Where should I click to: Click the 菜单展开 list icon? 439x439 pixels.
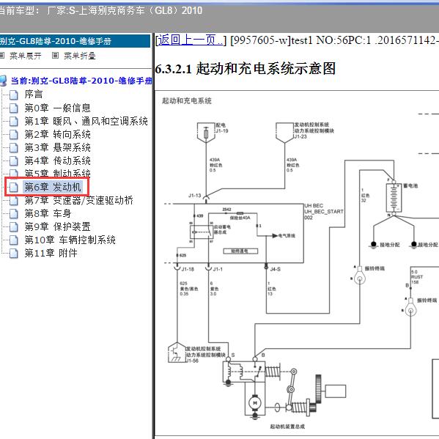[x=2, y=56]
